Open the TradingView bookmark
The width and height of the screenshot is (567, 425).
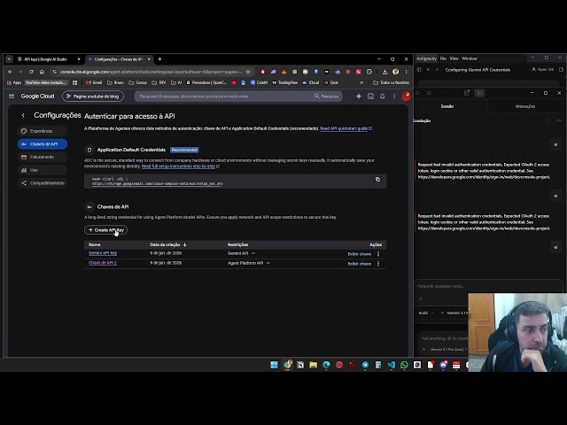coord(284,82)
